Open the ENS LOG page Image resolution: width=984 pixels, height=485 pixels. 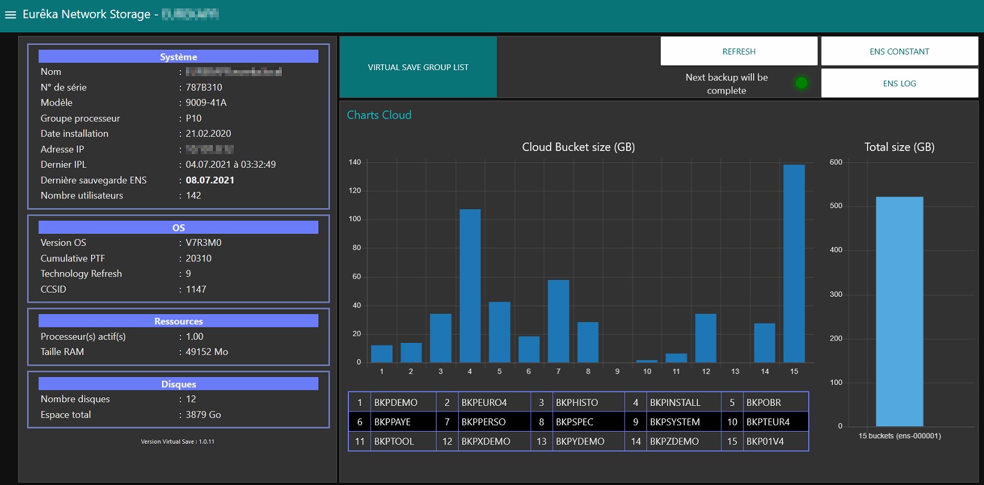899,83
